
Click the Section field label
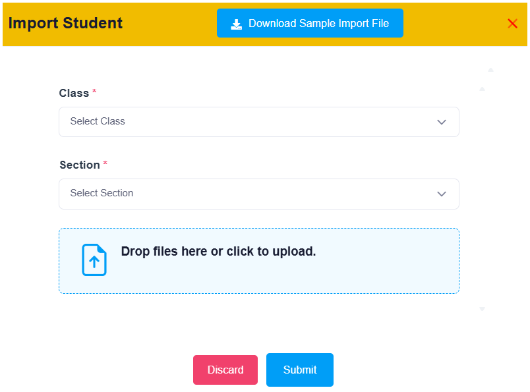click(80, 165)
